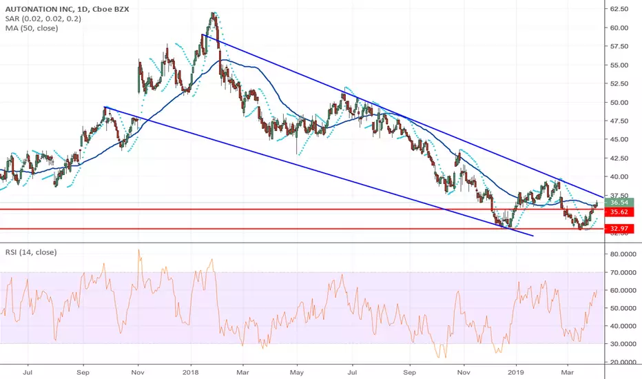Click the Nov label left of 2018

[x=138, y=372]
